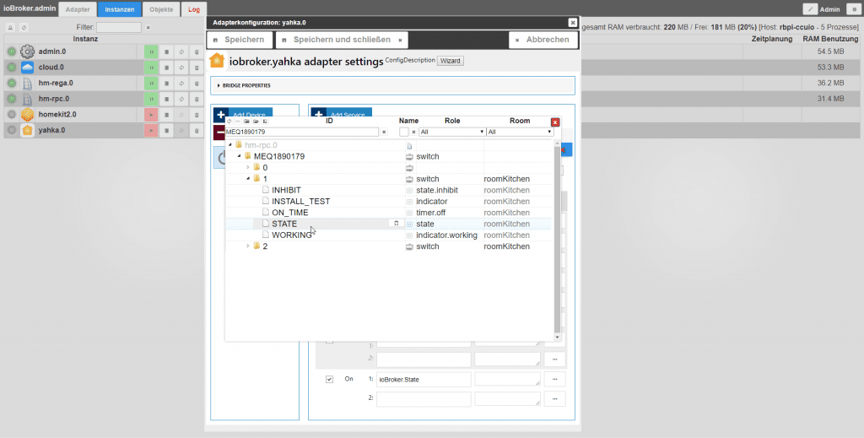Click the cloud.0 cloud adapter icon
864x438 pixels.
click(x=27, y=68)
